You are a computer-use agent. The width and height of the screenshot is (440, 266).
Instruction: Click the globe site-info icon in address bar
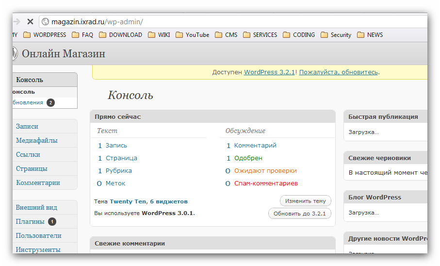46,22
